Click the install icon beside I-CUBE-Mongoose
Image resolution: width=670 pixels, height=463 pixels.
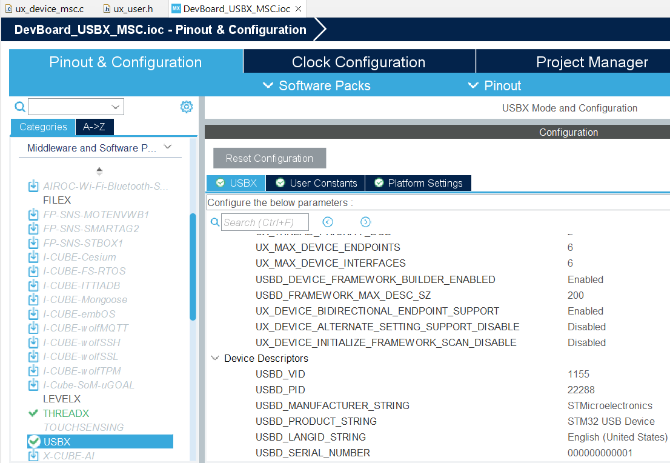33,299
